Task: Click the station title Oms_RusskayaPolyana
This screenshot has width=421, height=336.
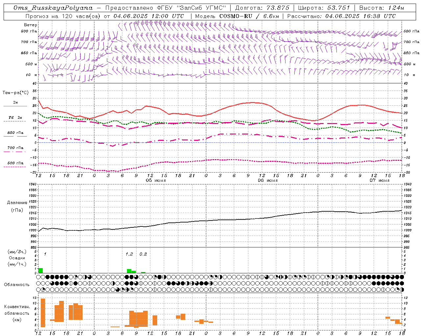Action: [x=53, y=8]
